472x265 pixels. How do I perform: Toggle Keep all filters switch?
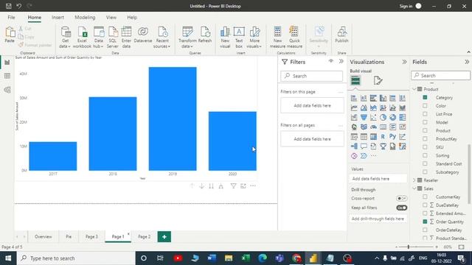point(401,208)
